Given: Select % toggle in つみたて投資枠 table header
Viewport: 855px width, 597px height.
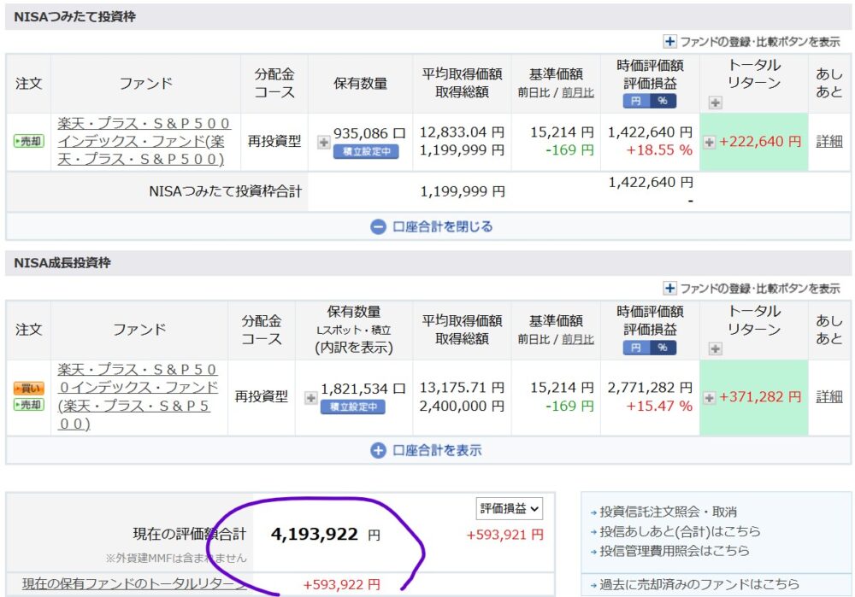Looking at the screenshot, I should (663, 101).
